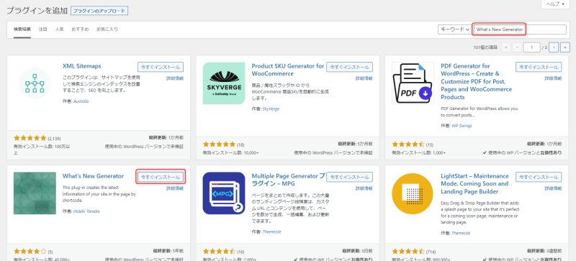Open 詳細情報 for Multiple Page Generator
The width and height of the screenshot is (576, 261).
click(364, 188)
